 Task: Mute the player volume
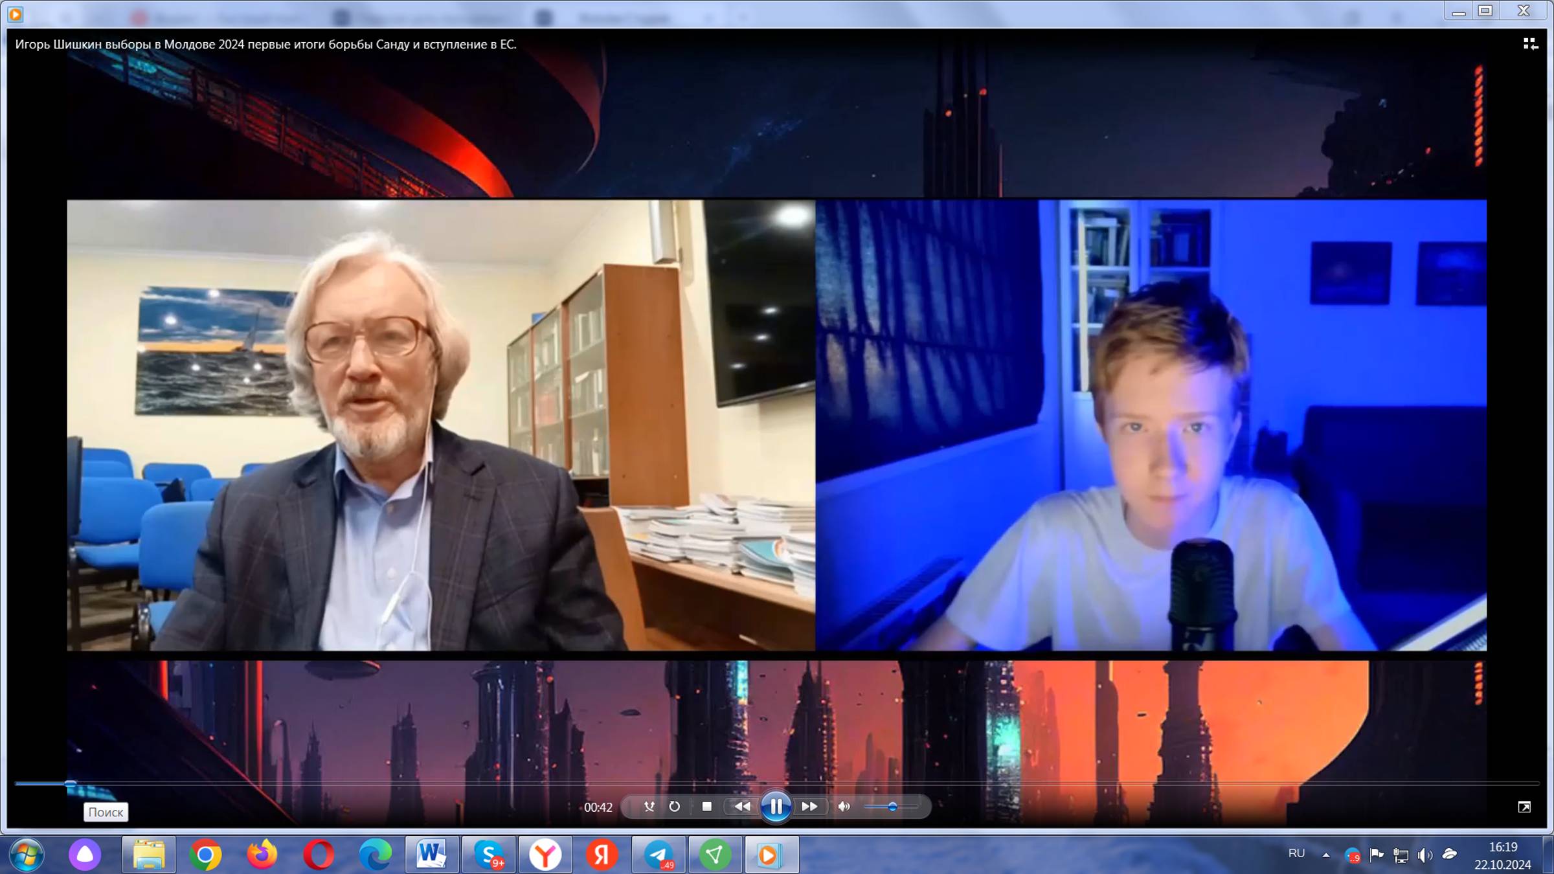[x=844, y=806]
